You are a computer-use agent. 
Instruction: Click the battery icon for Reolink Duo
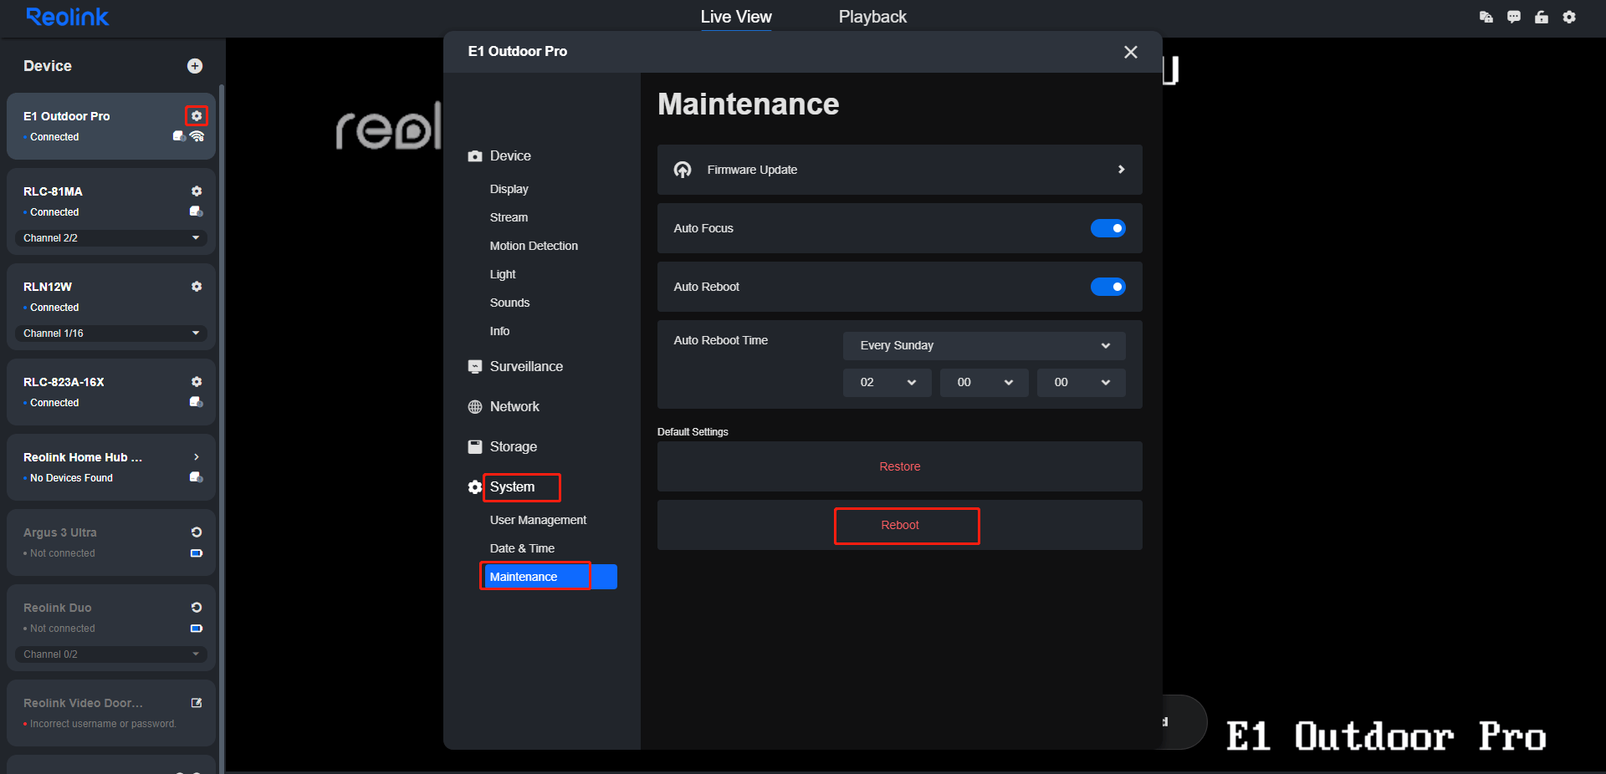pyautogui.click(x=197, y=629)
